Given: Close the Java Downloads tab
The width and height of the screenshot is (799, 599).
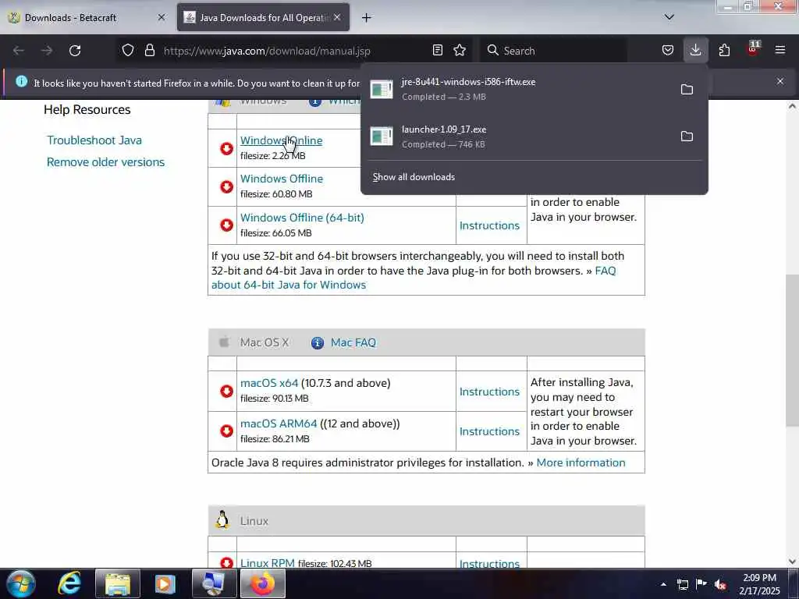Looking at the screenshot, I should coord(337,17).
